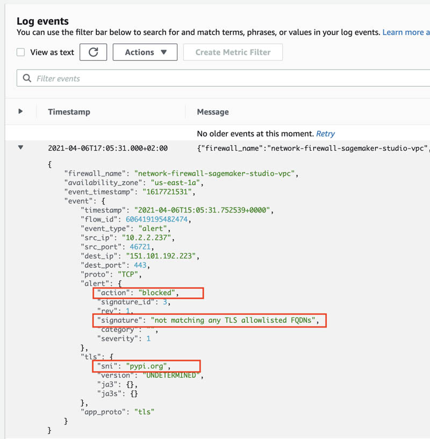This screenshot has width=430, height=439.
Task: Open the Actions dropdown menu
Action: coord(145,52)
